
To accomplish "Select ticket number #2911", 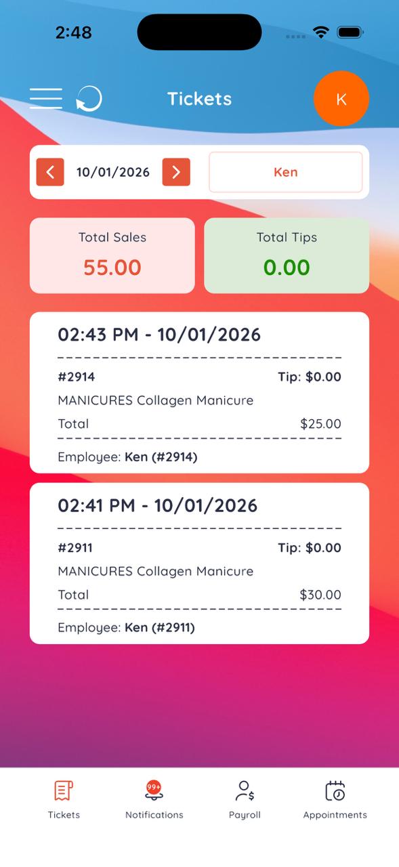I will point(75,547).
